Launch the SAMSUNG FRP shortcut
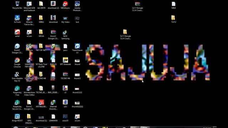228x128 pixels. (29, 60)
